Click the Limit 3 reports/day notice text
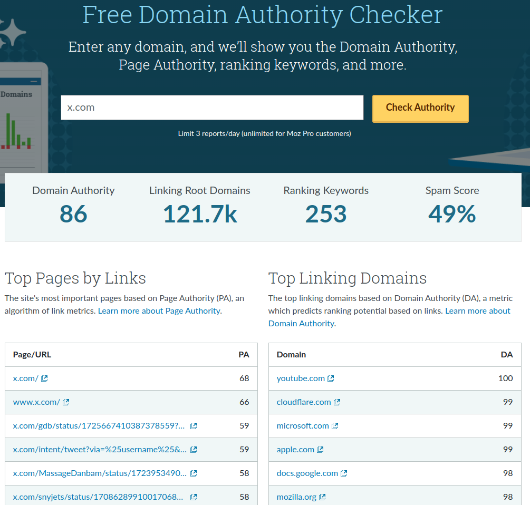The image size is (530, 505). click(x=264, y=133)
